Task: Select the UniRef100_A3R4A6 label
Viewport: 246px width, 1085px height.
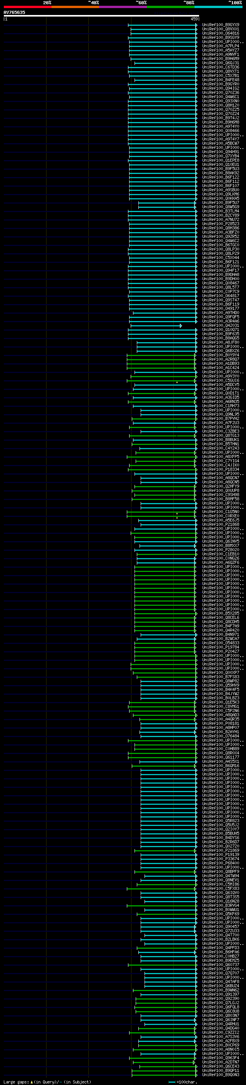Action: tap(220, 321)
